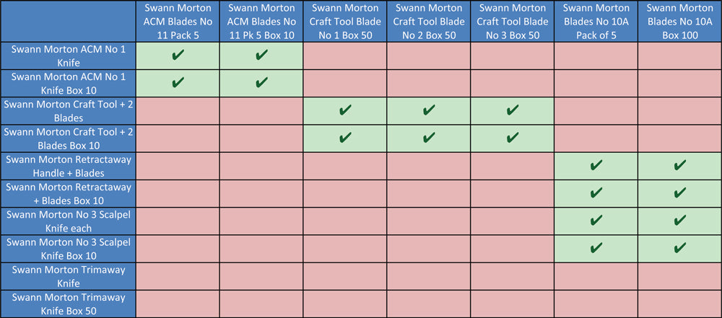Click checkmark for ACM No 1 Knife, Blades No 11 Pack 5
Image resolution: width=722 pixels, height=318 pixels.
(x=178, y=56)
